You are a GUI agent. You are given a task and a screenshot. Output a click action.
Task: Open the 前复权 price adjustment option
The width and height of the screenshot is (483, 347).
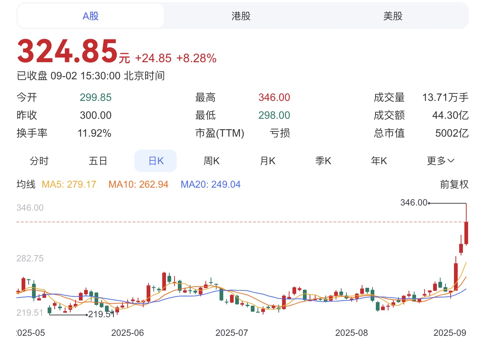click(454, 184)
